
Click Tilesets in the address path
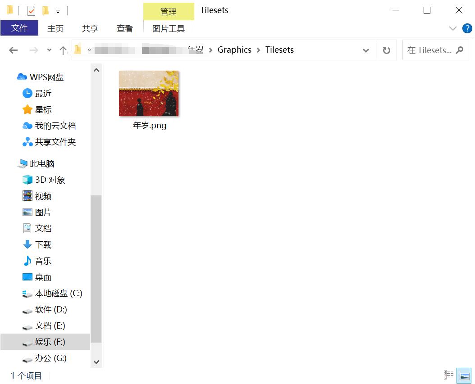point(279,50)
